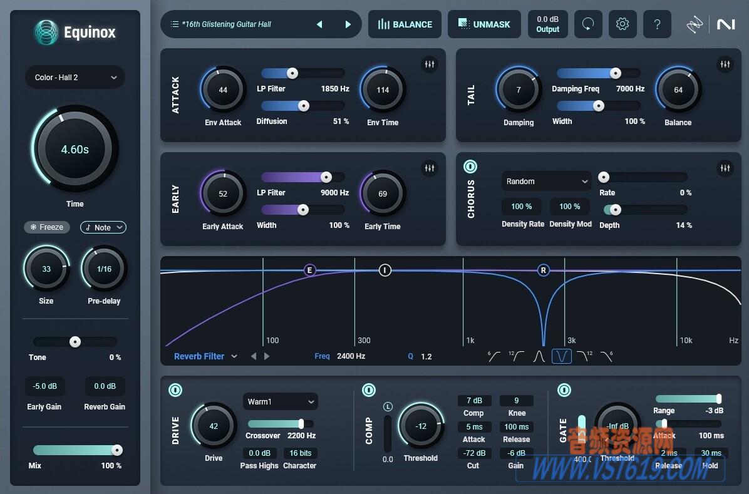Open the help panel via question mark icon

(657, 24)
